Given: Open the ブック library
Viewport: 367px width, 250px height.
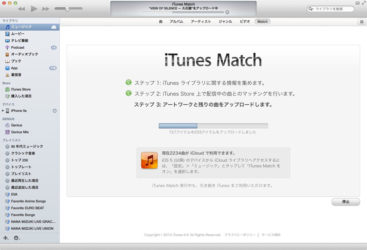Looking at the screenshot, I should click(x=30, y=61).
